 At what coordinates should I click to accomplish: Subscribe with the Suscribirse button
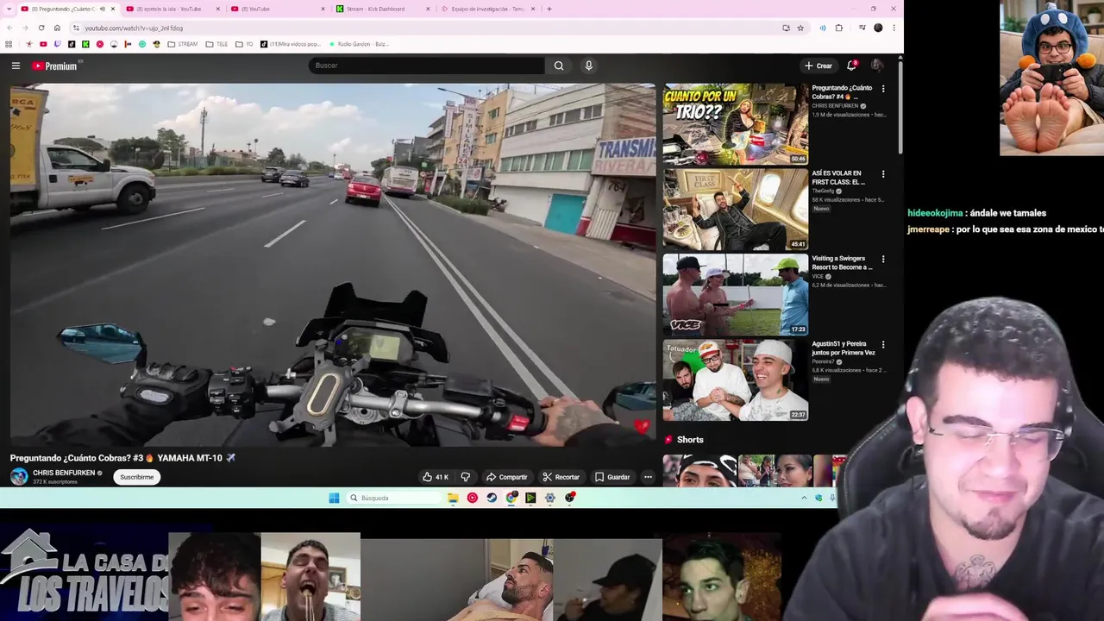coord(137,477)
